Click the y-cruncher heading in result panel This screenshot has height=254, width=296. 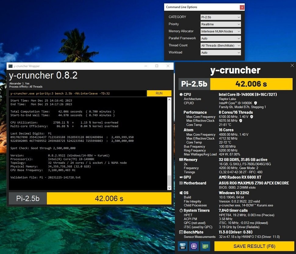click(235, 70)
